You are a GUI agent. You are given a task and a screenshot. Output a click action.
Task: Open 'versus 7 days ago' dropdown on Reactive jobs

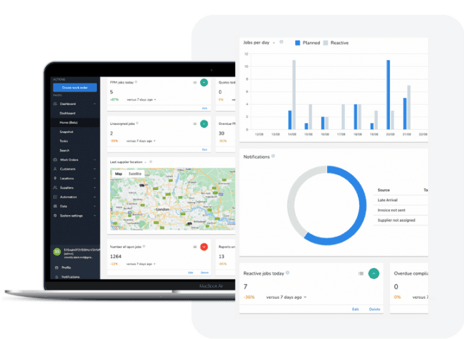(286, 297)
